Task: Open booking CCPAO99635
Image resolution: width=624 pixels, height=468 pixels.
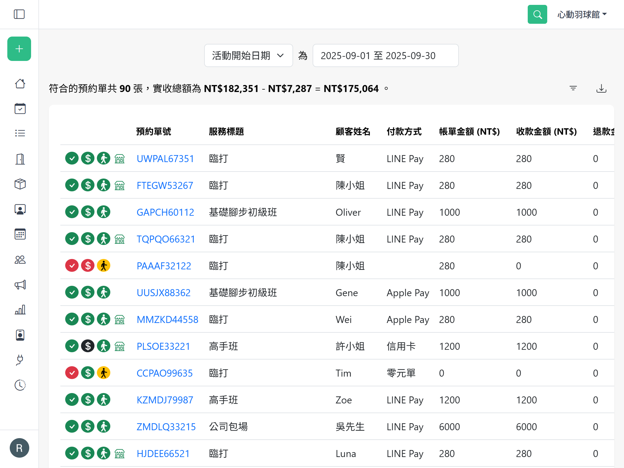Action: tap(165, 373)
